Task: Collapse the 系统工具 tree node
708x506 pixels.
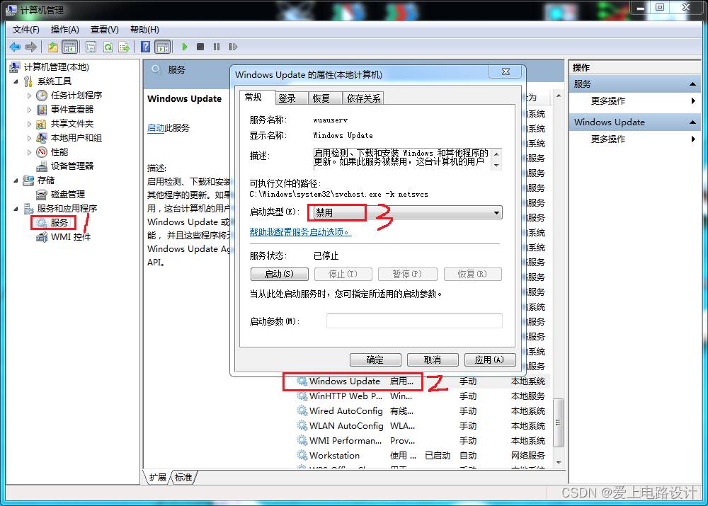Action: (x=16, y=81)
